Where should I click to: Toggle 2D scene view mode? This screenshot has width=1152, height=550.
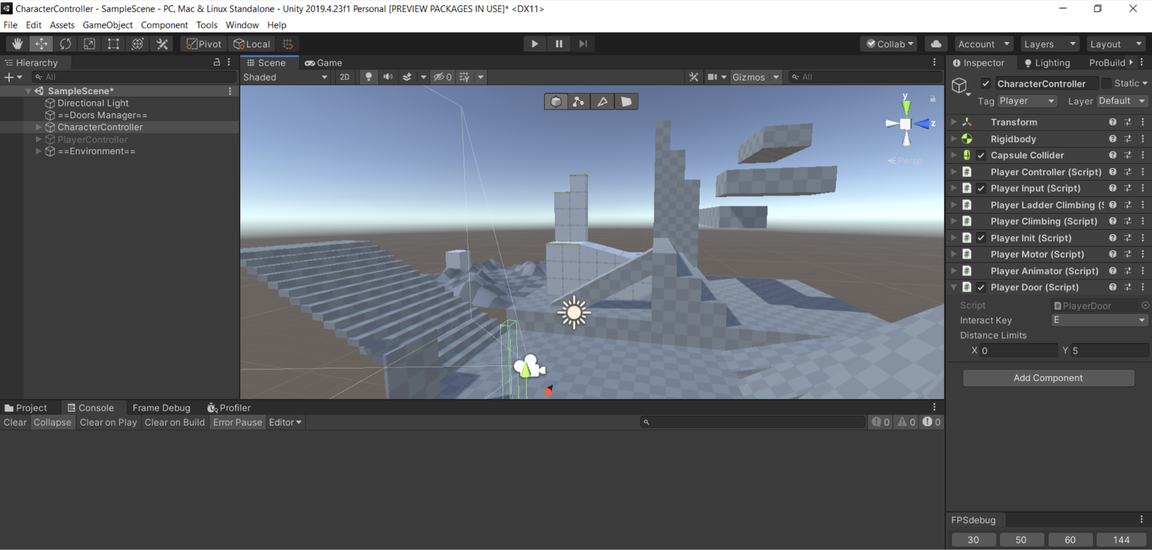(345, 77)
